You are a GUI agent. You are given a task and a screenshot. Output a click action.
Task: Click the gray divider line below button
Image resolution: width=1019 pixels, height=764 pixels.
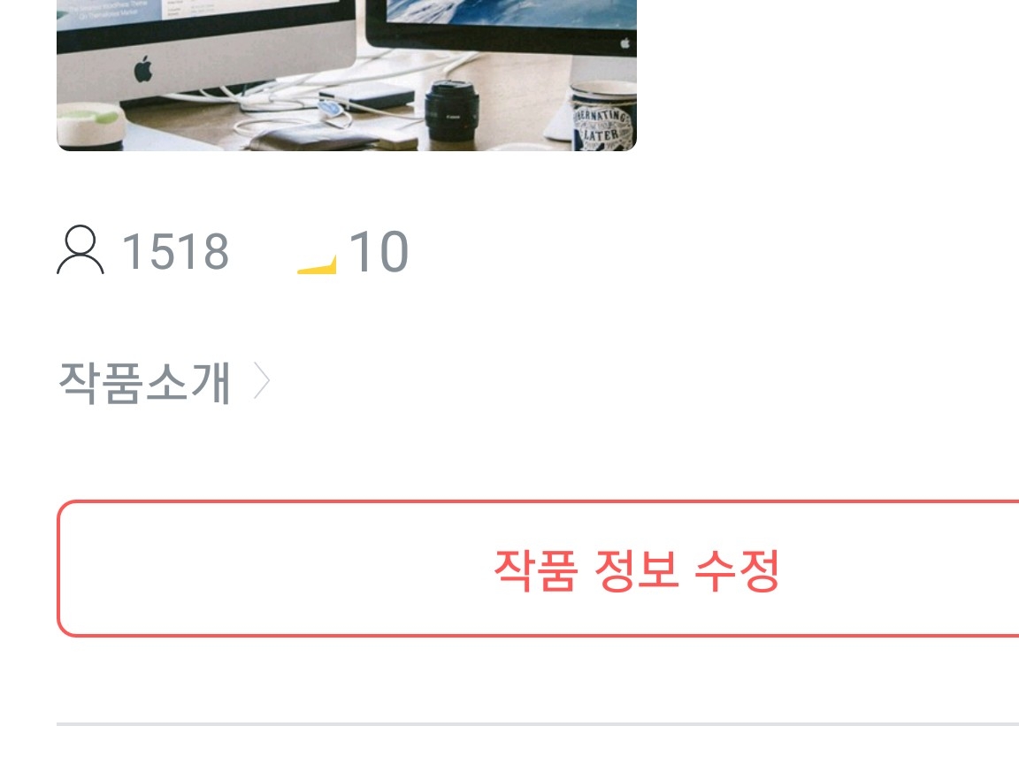point(538,723)
